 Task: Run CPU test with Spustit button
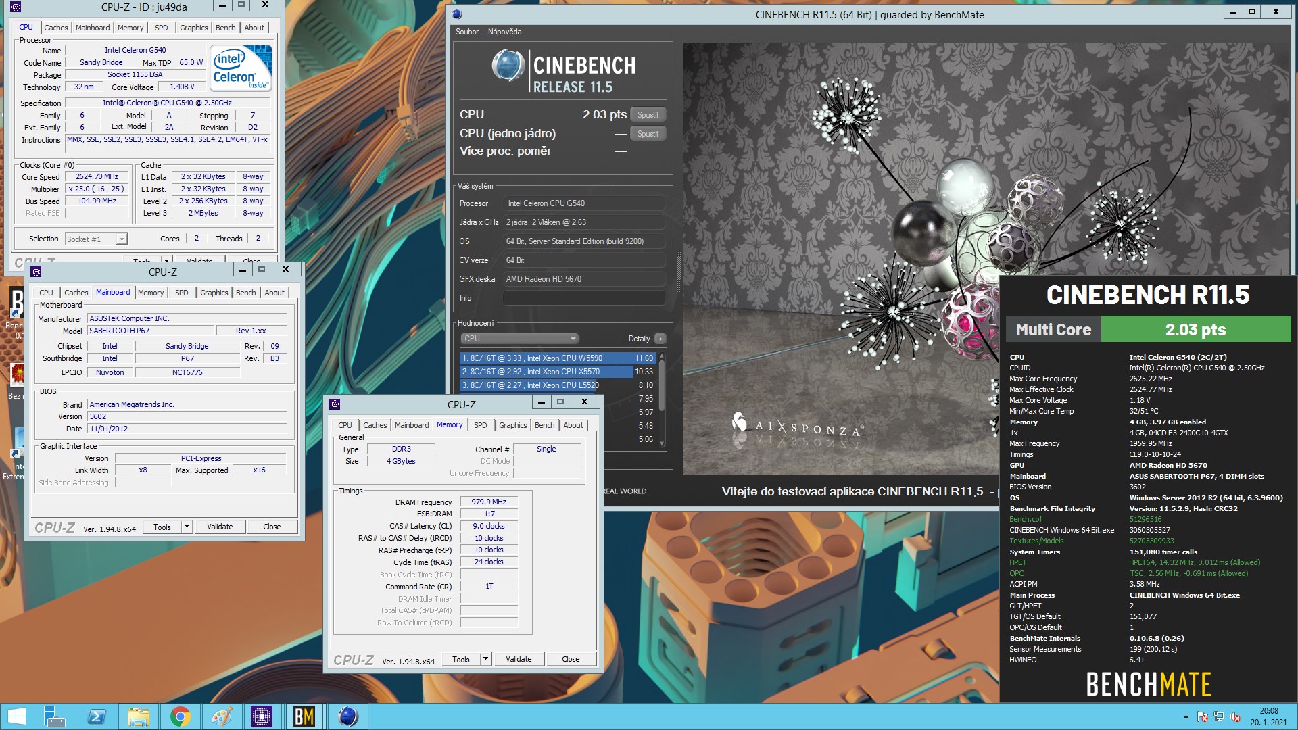(648, 115)
